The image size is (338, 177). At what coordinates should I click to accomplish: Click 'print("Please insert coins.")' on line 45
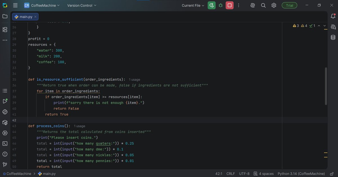click(67, 138)
